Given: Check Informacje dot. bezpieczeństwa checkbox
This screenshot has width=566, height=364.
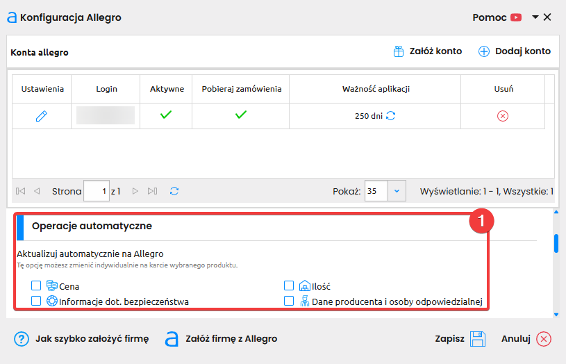Looking at the screenshot, I should point(36,301).
